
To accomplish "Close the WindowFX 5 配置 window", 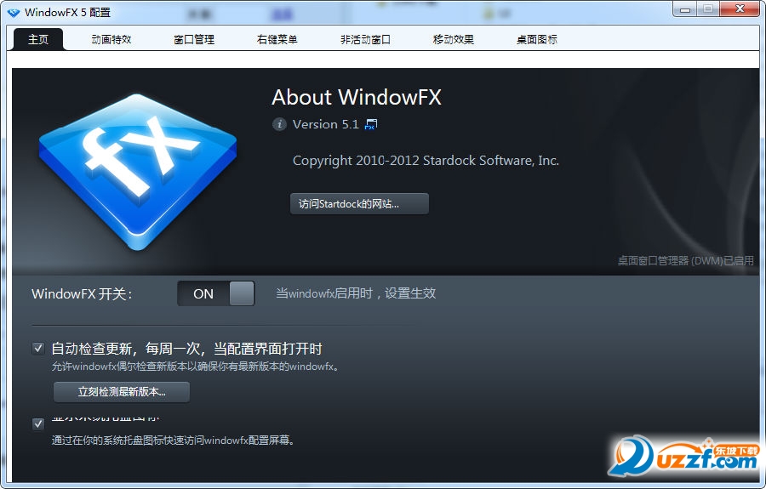I will [740, 9].
